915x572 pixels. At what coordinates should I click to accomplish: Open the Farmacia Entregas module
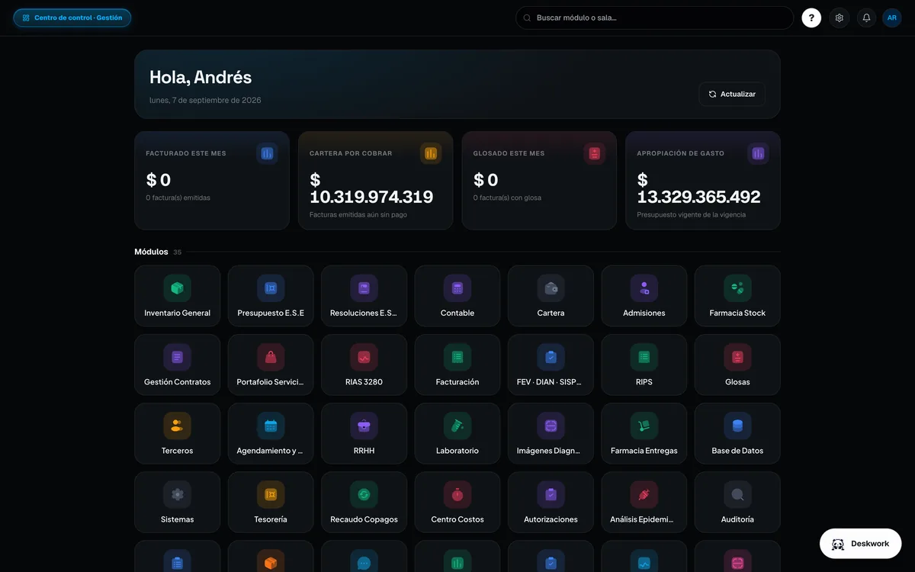tap(644, 433)
